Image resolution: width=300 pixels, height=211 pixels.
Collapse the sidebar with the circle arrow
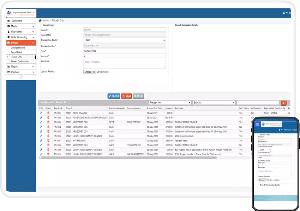[x=21, y=77]
